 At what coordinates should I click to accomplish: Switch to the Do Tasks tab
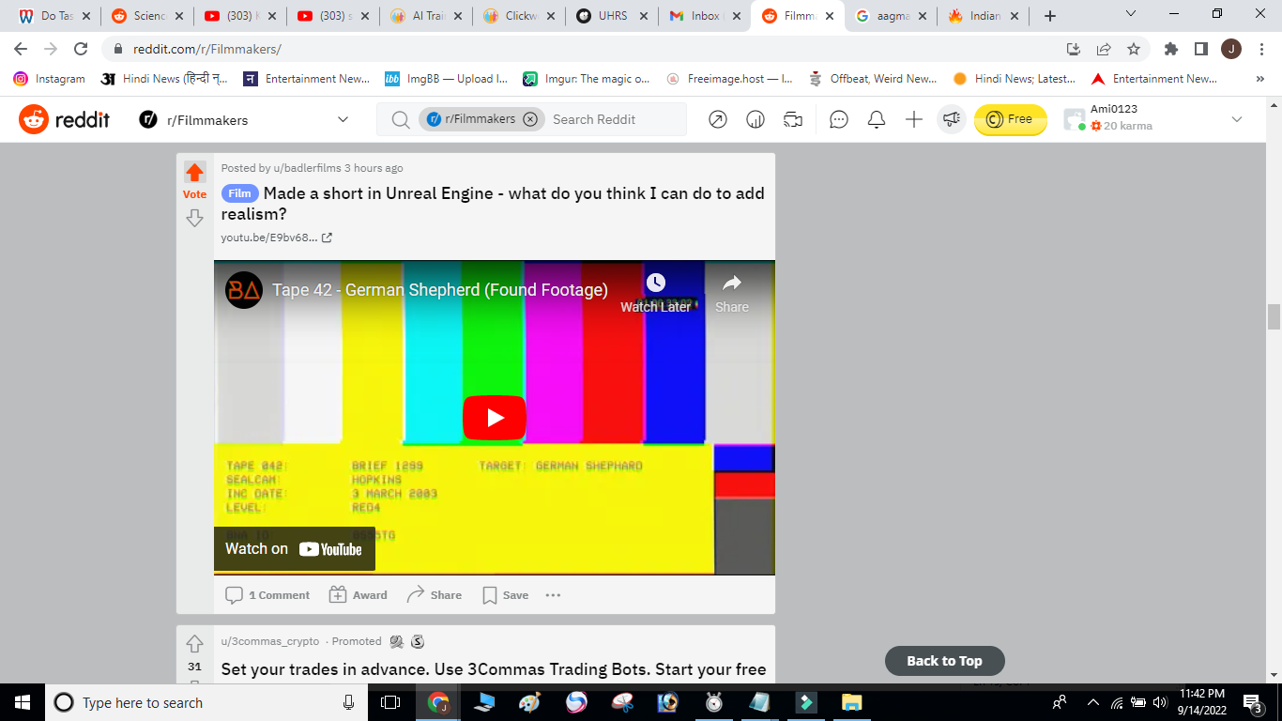click(53, 16)
